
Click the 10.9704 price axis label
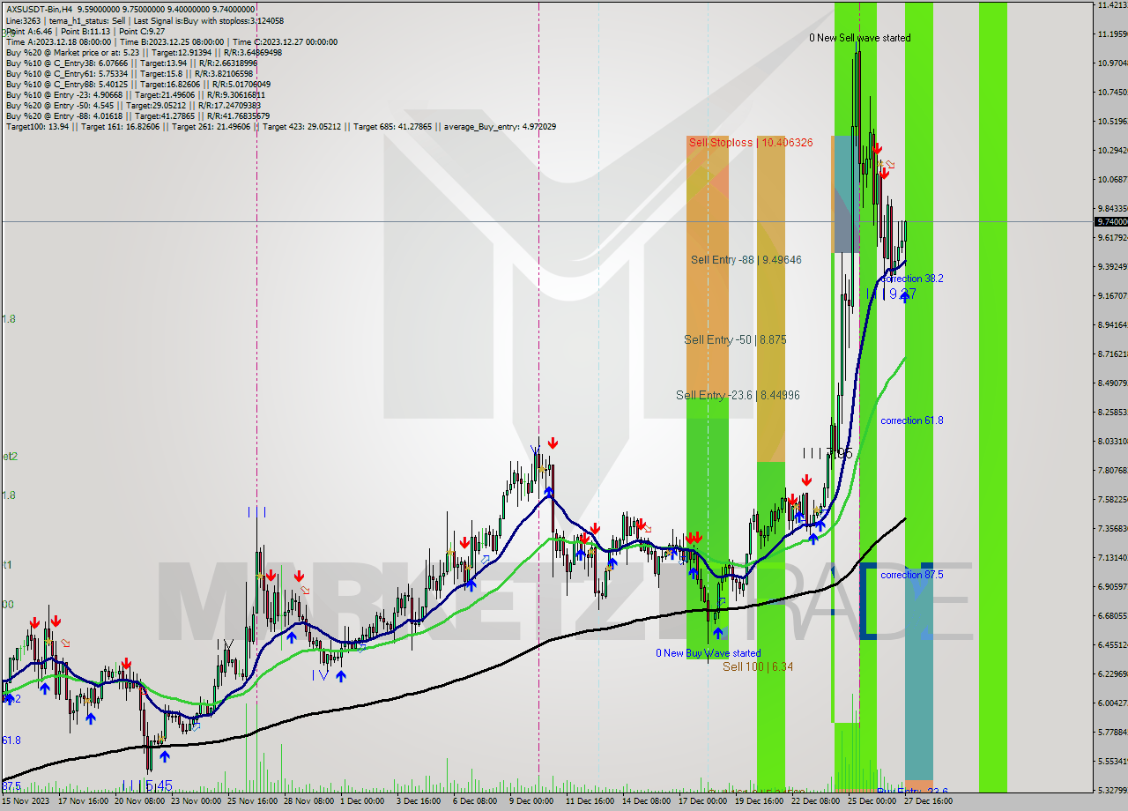point(1111,63)
